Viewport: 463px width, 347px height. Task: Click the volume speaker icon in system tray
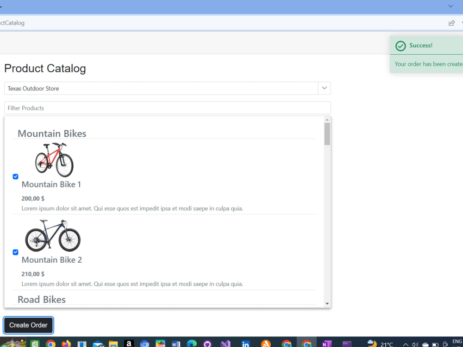415,344
